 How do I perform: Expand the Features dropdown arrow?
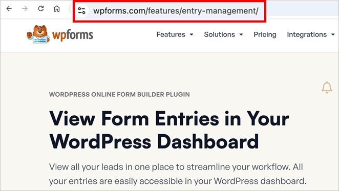point(192,35)
